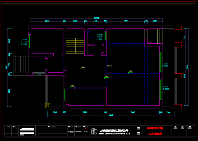The image size is (198, 141).
Task: Select the second red column rectangle from top
Action: coord(178,45)
